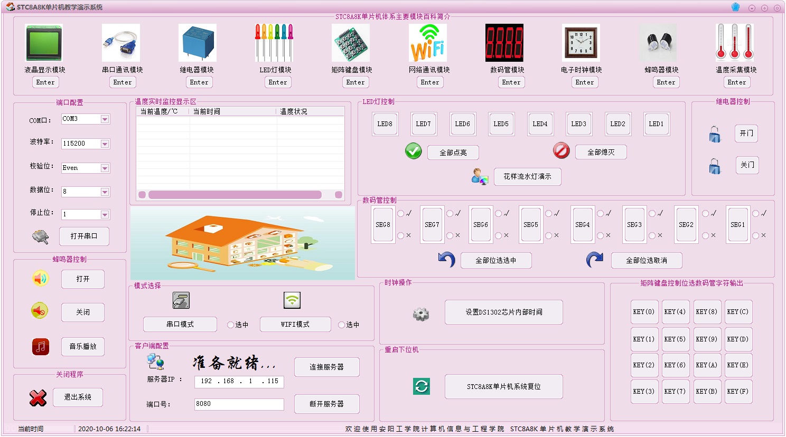Screen dimensions: 786x437
Task: Click the SEG3 segment button
Action: click(x=634, y=224)
